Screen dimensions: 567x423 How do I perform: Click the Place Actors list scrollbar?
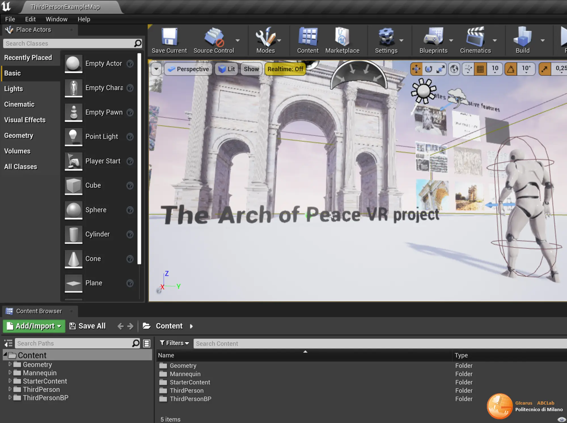click(x=139, y=159)
